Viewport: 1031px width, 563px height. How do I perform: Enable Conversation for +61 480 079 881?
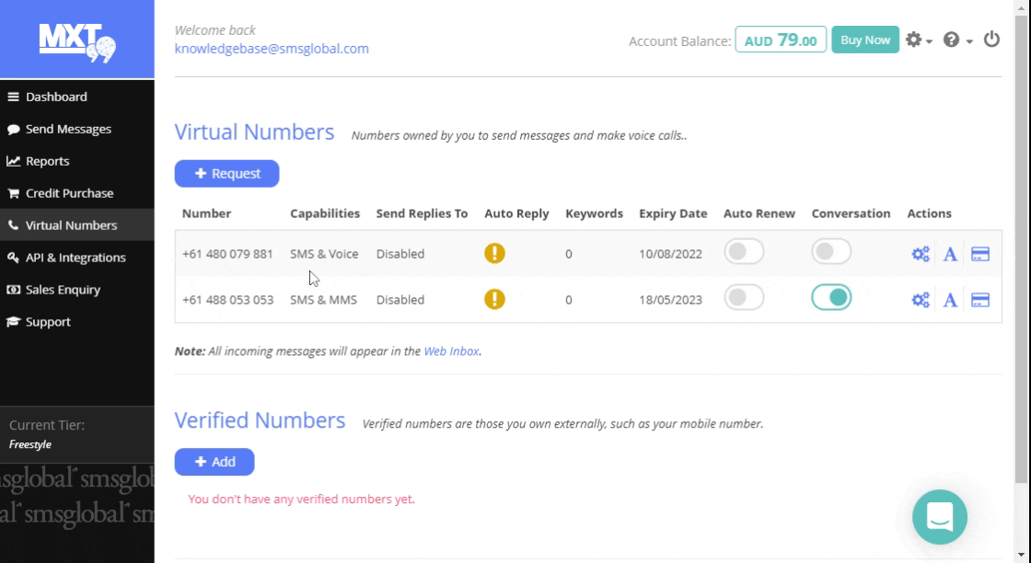(x=831, y=251)
